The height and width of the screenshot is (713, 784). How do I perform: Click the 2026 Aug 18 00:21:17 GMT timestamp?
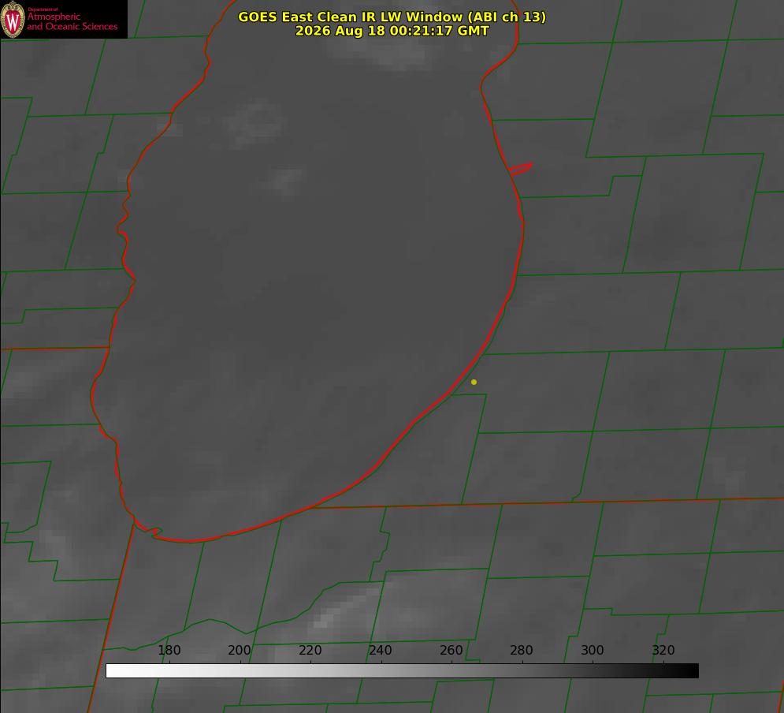(392, 31)
